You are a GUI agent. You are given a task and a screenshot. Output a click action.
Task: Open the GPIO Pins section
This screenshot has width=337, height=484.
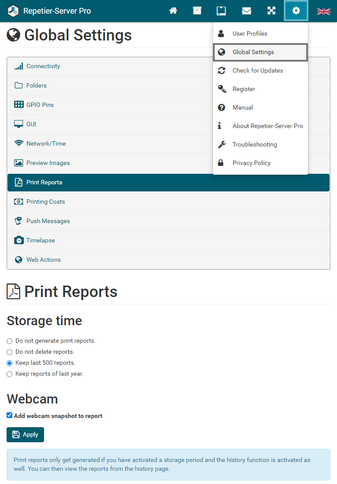[x=168, y=105]
